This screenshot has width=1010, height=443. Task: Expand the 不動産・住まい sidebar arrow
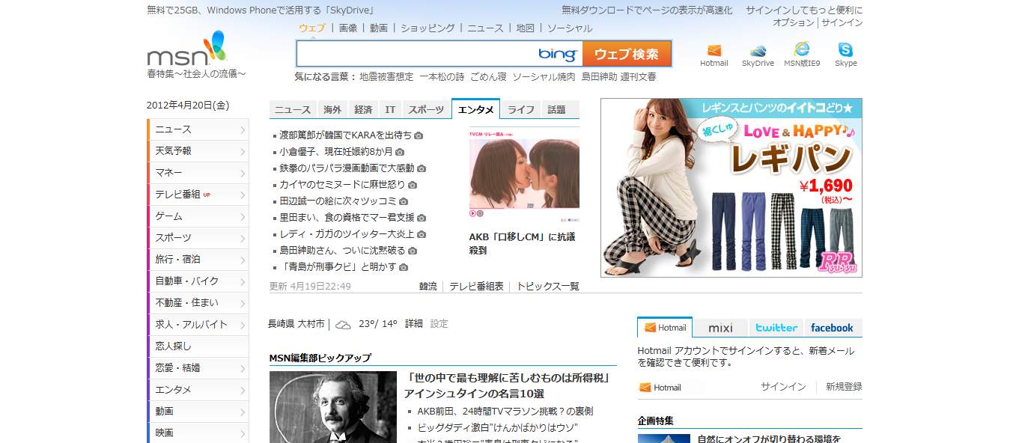(243, 304)
